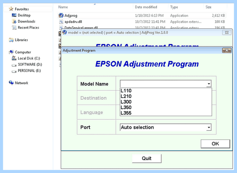This screenshot has width=237, height=173.
Task: Close the Adjustment Program dialog
Action: click(x=227, y=50)
